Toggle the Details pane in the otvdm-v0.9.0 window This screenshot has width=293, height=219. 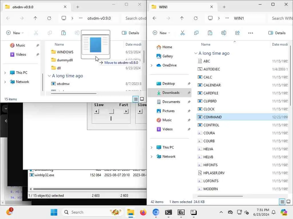130,33
